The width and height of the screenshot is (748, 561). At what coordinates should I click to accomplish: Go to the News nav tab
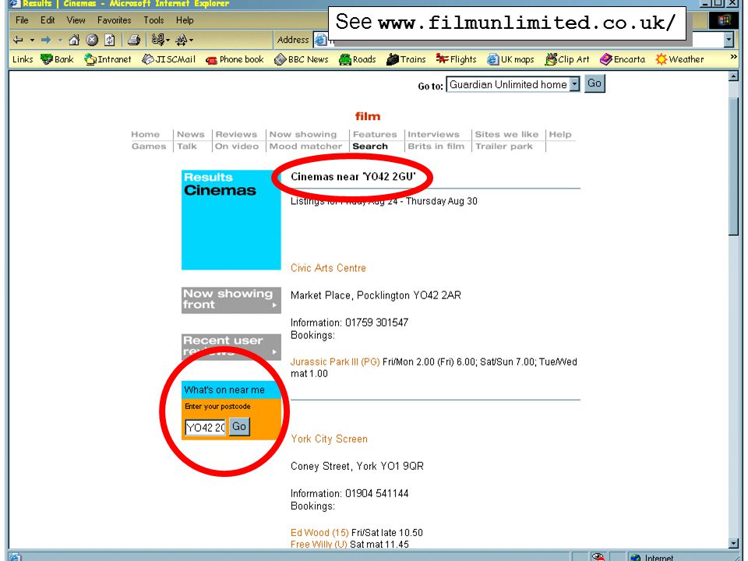(190, 135)
